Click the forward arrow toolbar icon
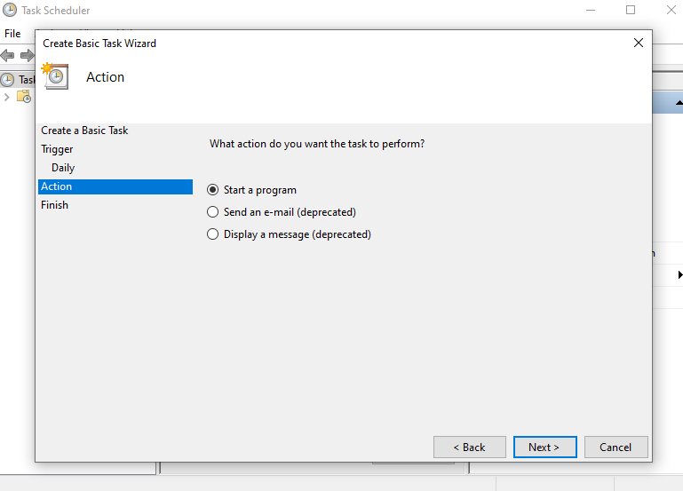This screenshot has width=683, height=491. click(27, 55)
